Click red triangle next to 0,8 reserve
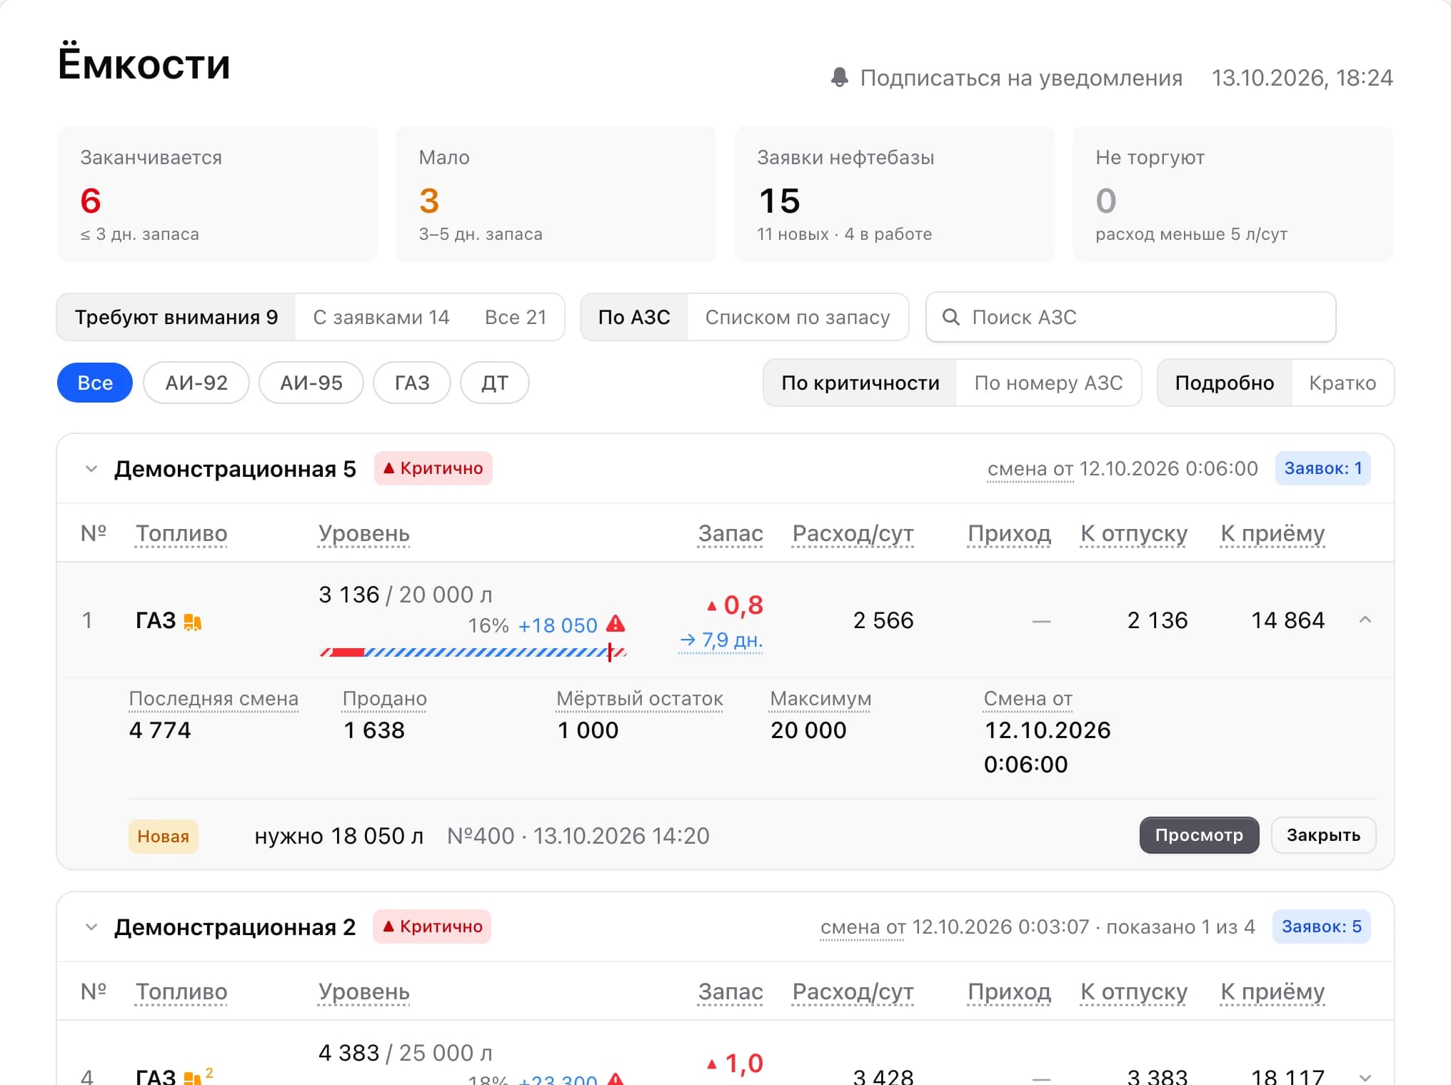 tap(711, 606)
